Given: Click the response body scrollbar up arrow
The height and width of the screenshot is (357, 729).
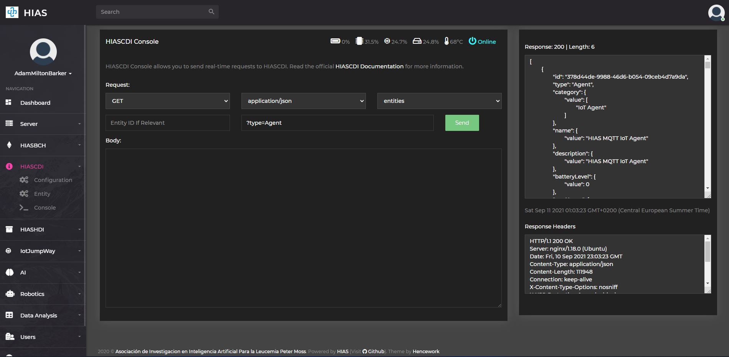Looking at the screenshot, I should (x=708, y=58).
